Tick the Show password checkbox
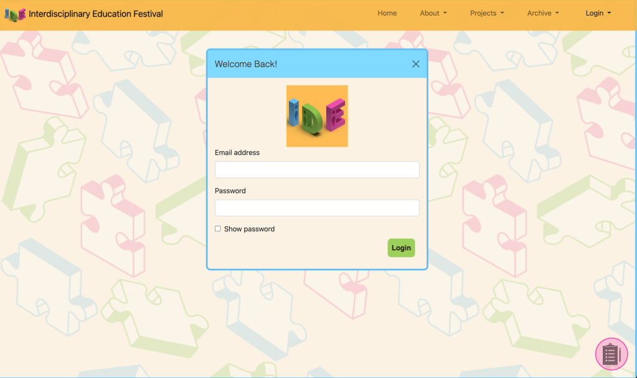Screen dimensions: 637x378 pos(218,229)
